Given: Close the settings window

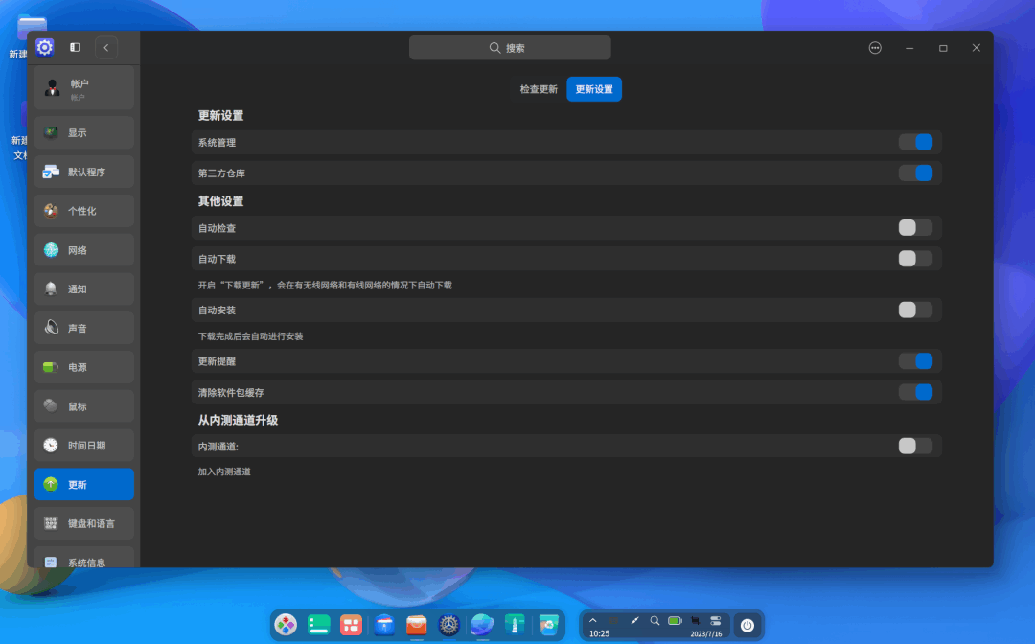Looking at the screenshot, I should point(977,48).
